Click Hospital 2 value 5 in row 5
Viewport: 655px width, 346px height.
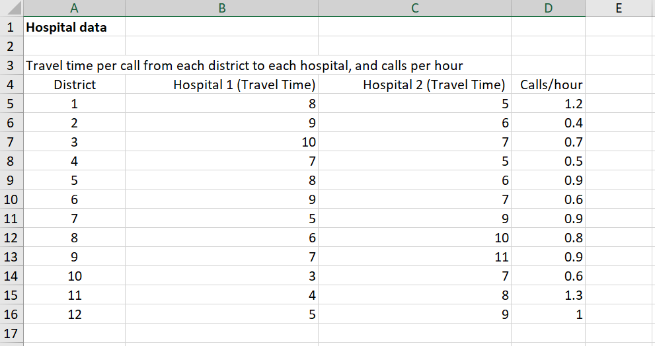[415, 104]
